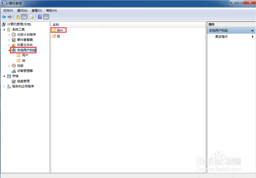This screenshot has width=256, height=178.
Task: Toggle the show/hide action pane icon
Action: 46,17
